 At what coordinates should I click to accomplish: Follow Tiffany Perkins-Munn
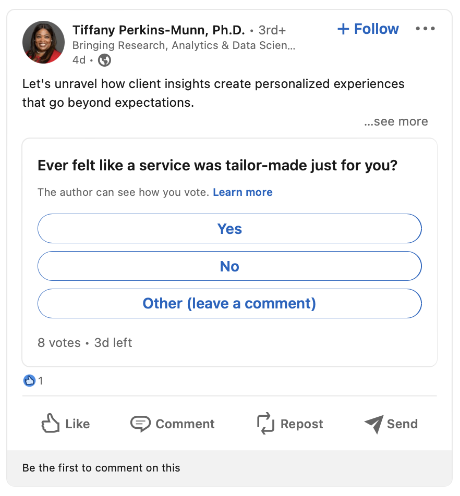click(368, 29)
